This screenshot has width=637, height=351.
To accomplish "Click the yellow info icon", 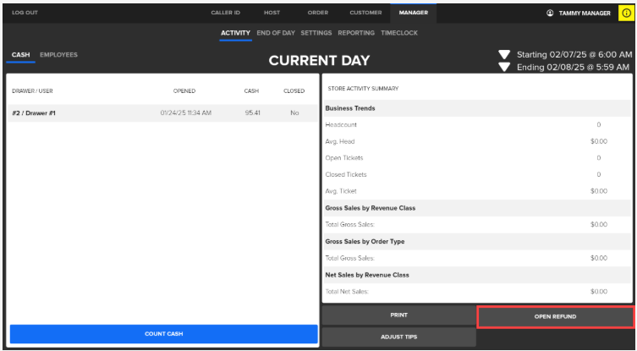I will point(626,13).
